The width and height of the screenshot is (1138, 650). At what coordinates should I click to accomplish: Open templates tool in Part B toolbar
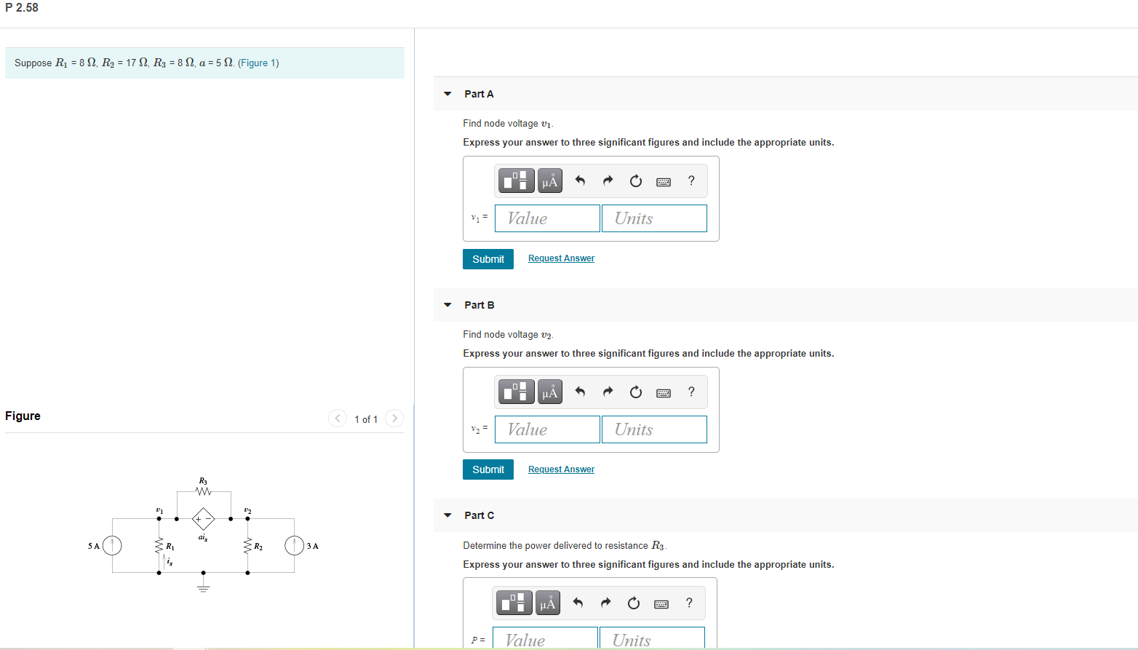pyautogui.click(x=516, y=392)
